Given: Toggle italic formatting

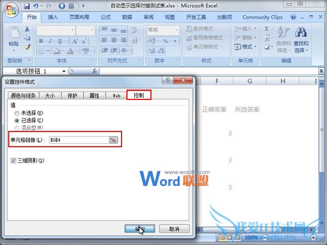Looking at the screenshot, I should (x=50, y=41).
